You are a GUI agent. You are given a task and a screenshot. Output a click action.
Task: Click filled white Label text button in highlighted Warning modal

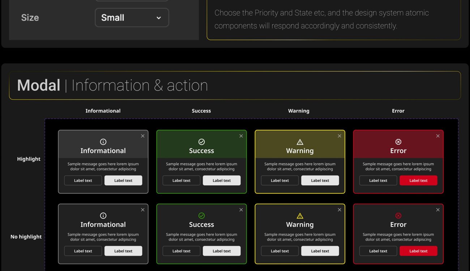pos(320,180)
